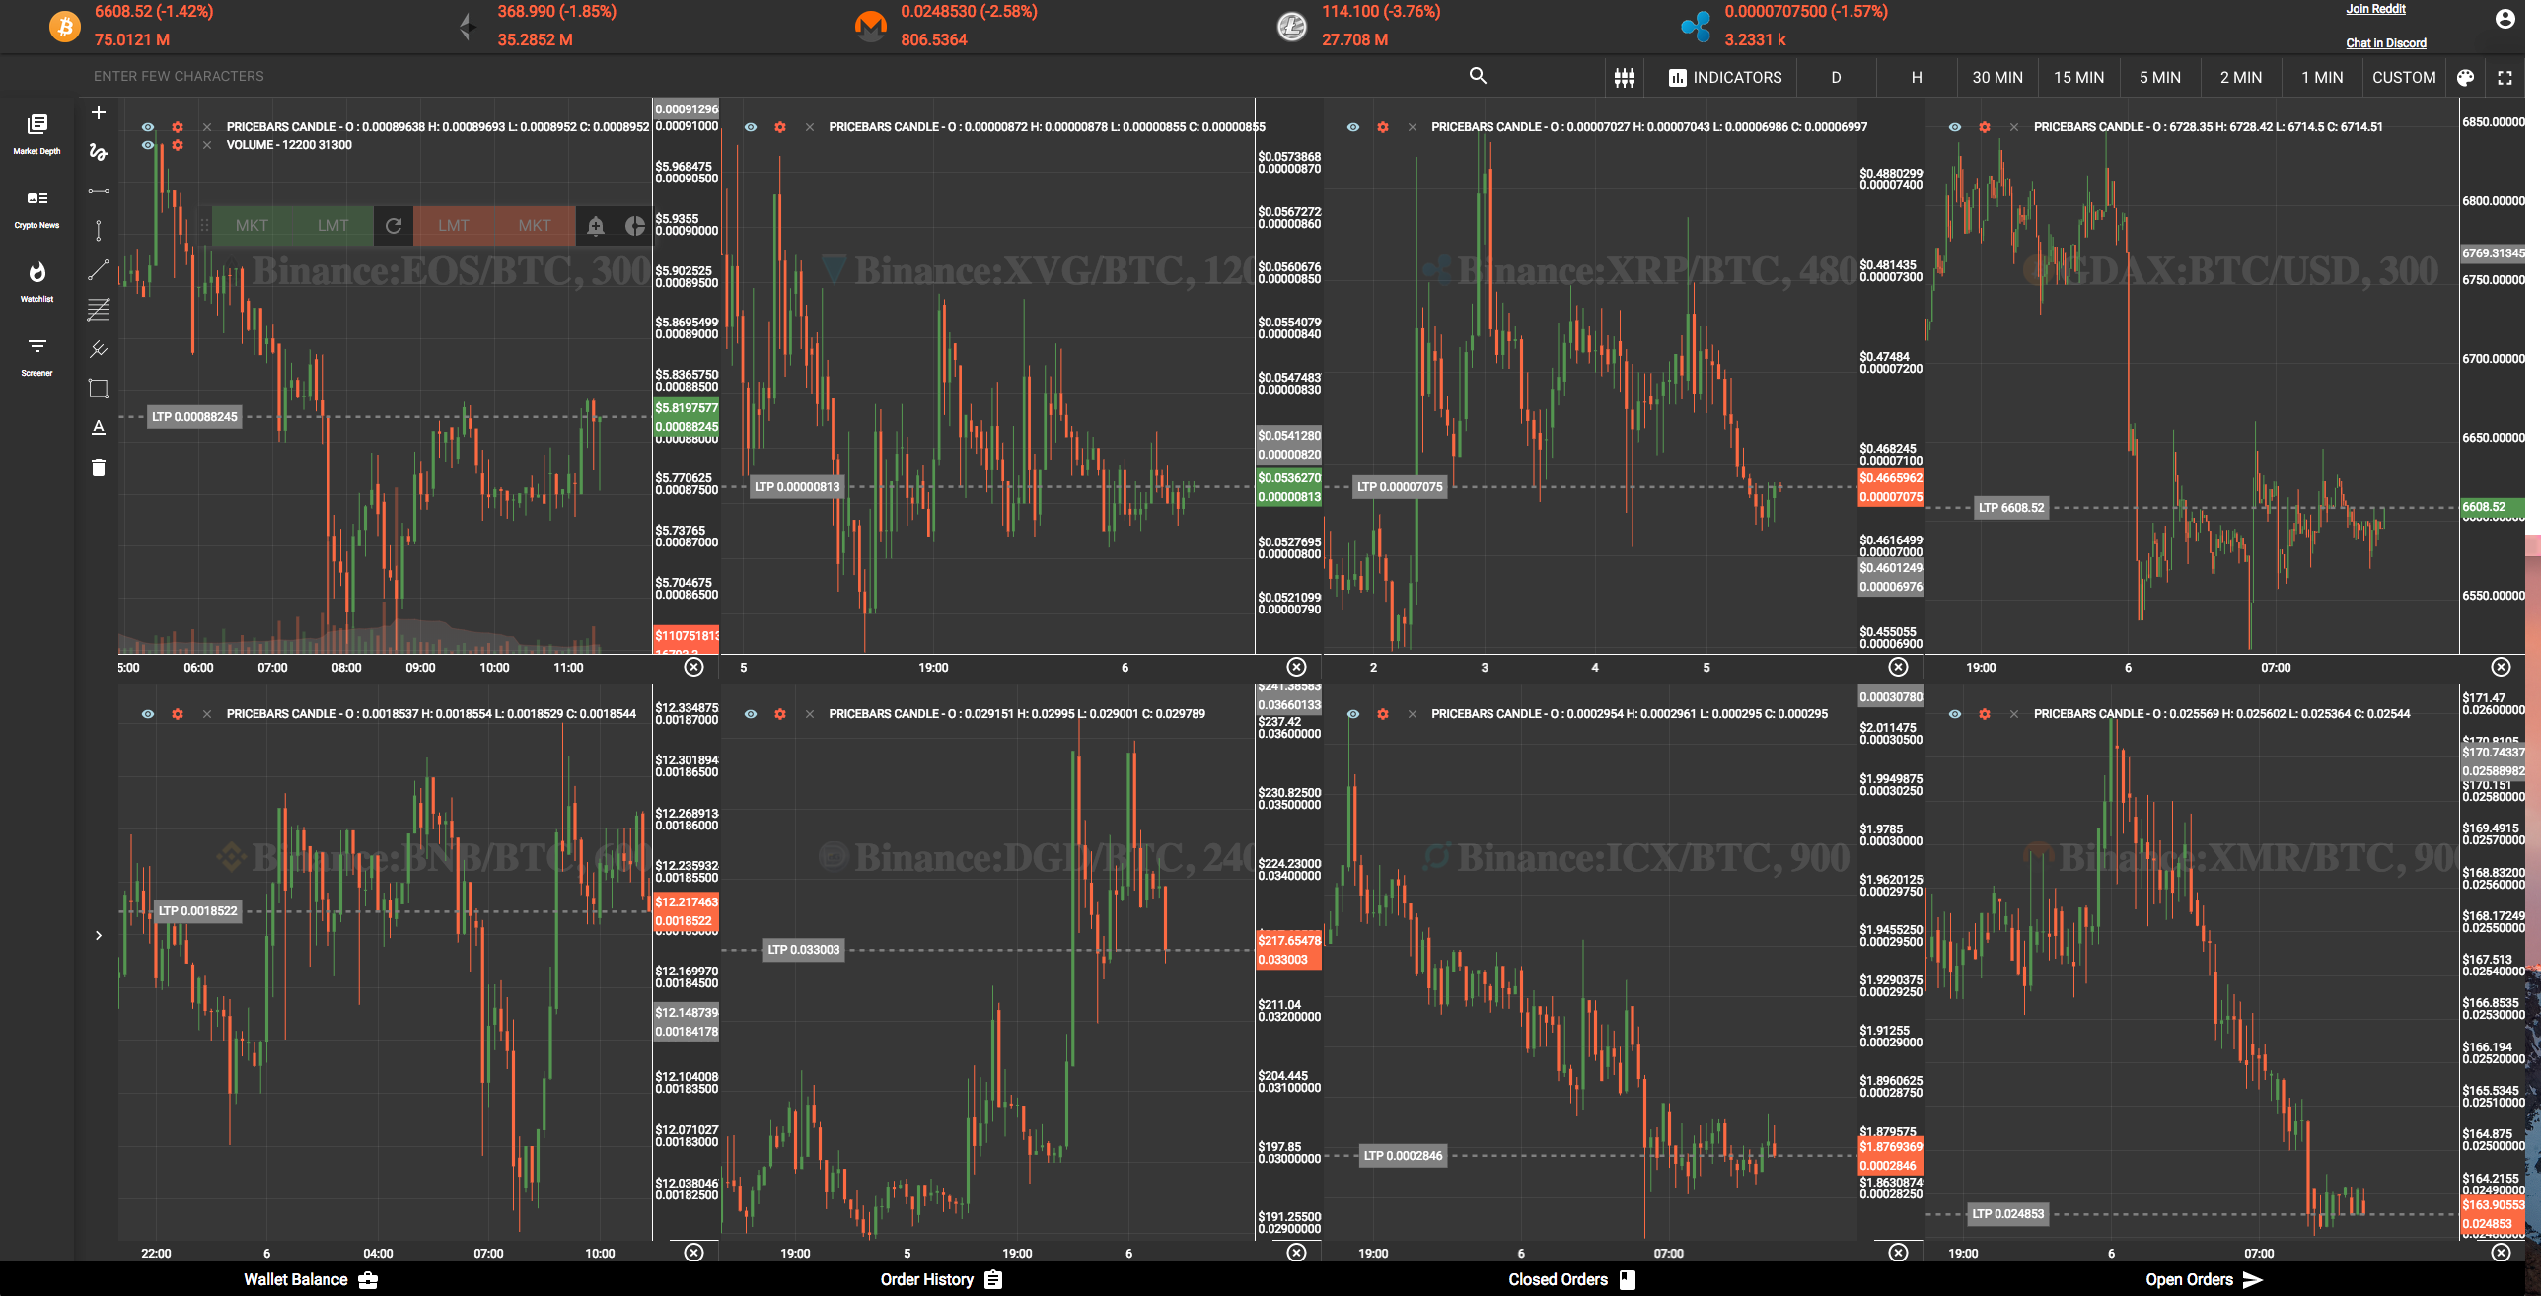
Task: Toggle visibility of BTC/USD pricebars
Action: point(1955,127)
